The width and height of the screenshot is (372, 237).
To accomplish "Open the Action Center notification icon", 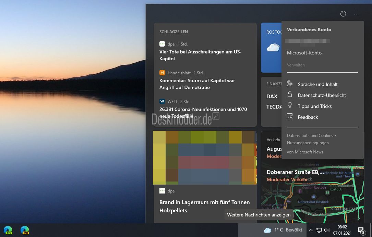I will click(361, 230).
